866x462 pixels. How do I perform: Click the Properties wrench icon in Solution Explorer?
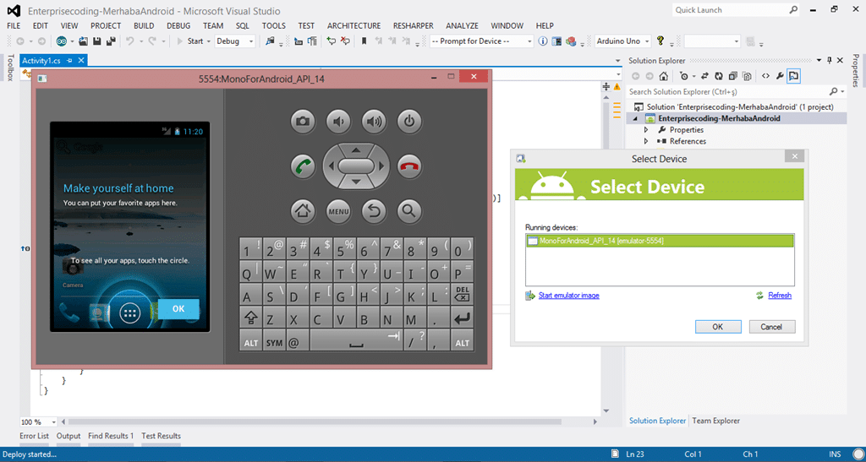[x=779, y=76]
